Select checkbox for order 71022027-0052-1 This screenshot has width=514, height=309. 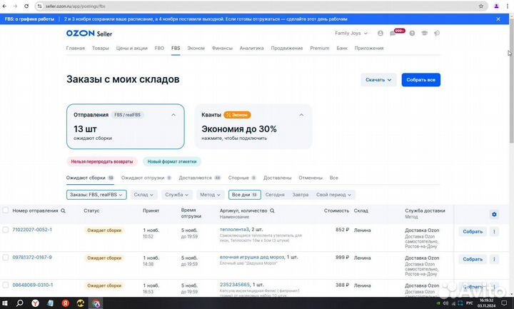click(x=5, y=230)
